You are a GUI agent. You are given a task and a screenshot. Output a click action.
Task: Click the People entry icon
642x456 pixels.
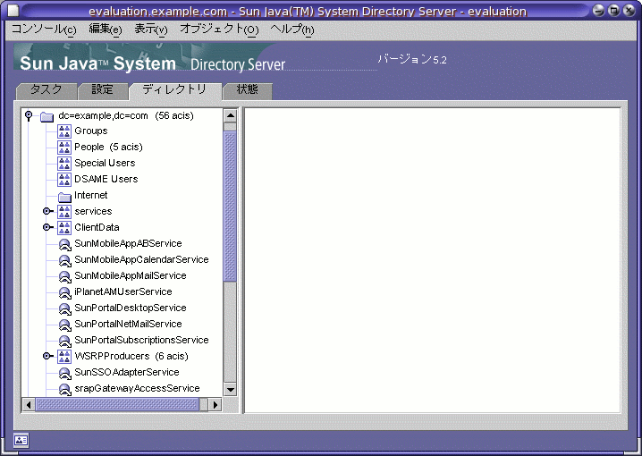(64, 148)
